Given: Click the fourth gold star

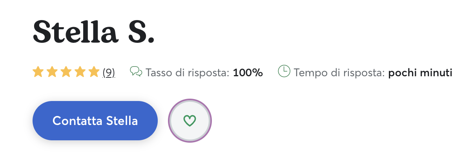Looking at the screenshot, I should pos(80,72).
